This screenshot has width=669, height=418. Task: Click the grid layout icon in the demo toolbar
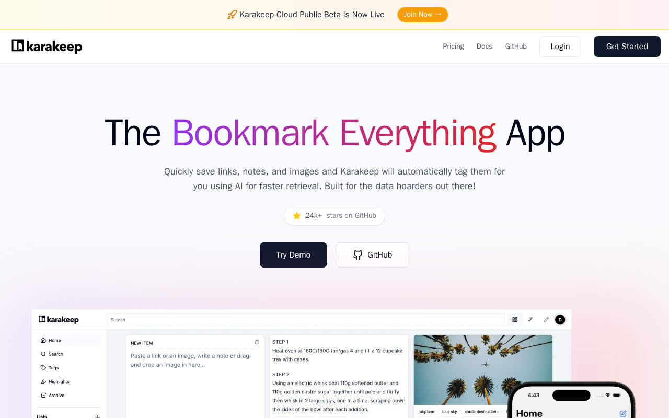tap(515, 320)
